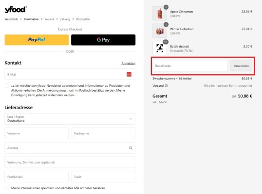Viewport: 262px width, 194px height.
Task: Apply discount with the Anwenden button
Action: pos(241,66)
